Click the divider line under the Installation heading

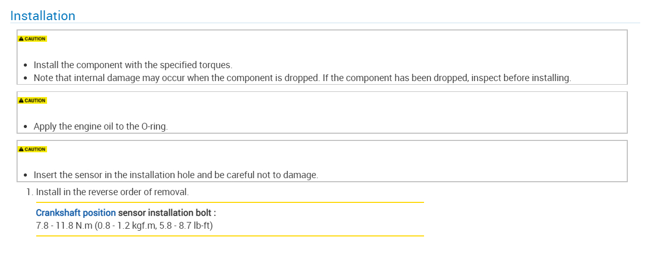click(x=325, y=23)
